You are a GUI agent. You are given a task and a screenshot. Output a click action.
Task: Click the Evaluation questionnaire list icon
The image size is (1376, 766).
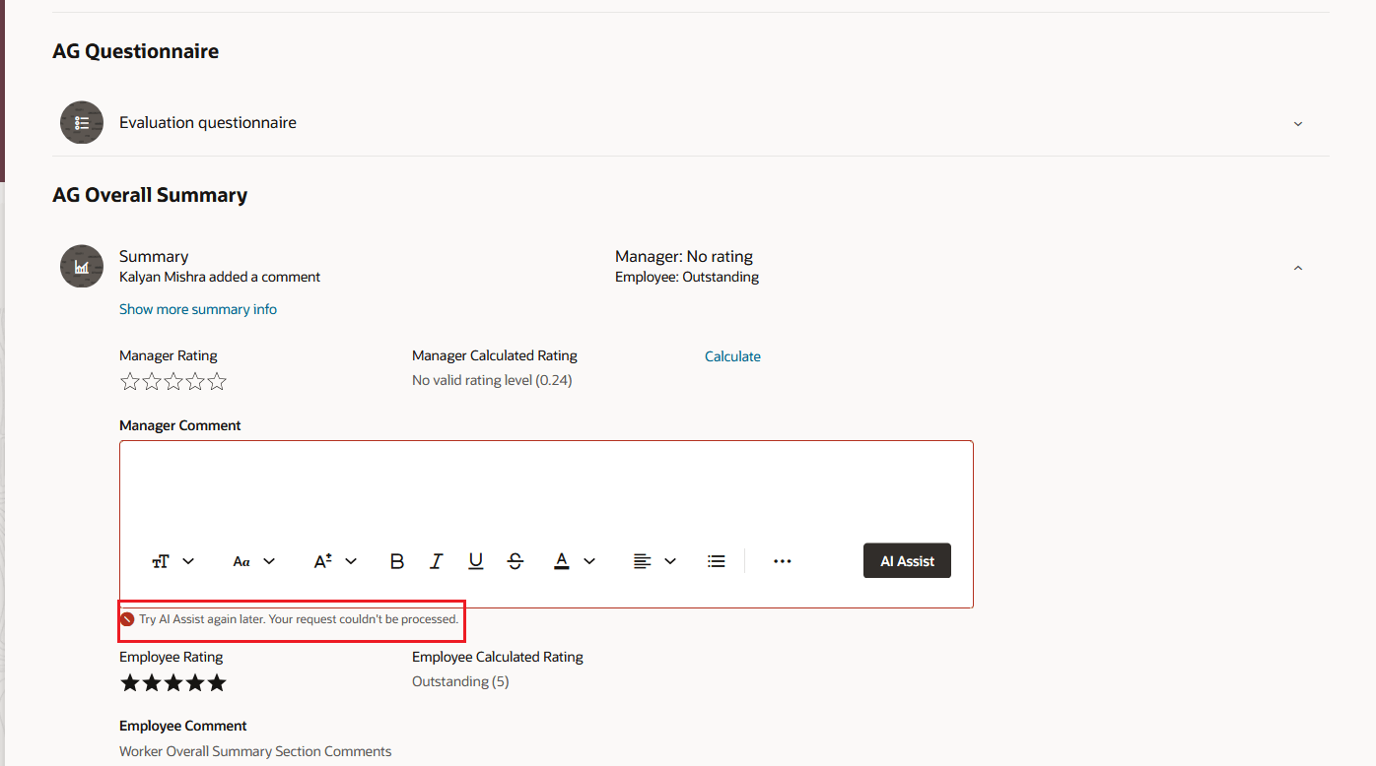pyautogui.click(x=82, y=122)
